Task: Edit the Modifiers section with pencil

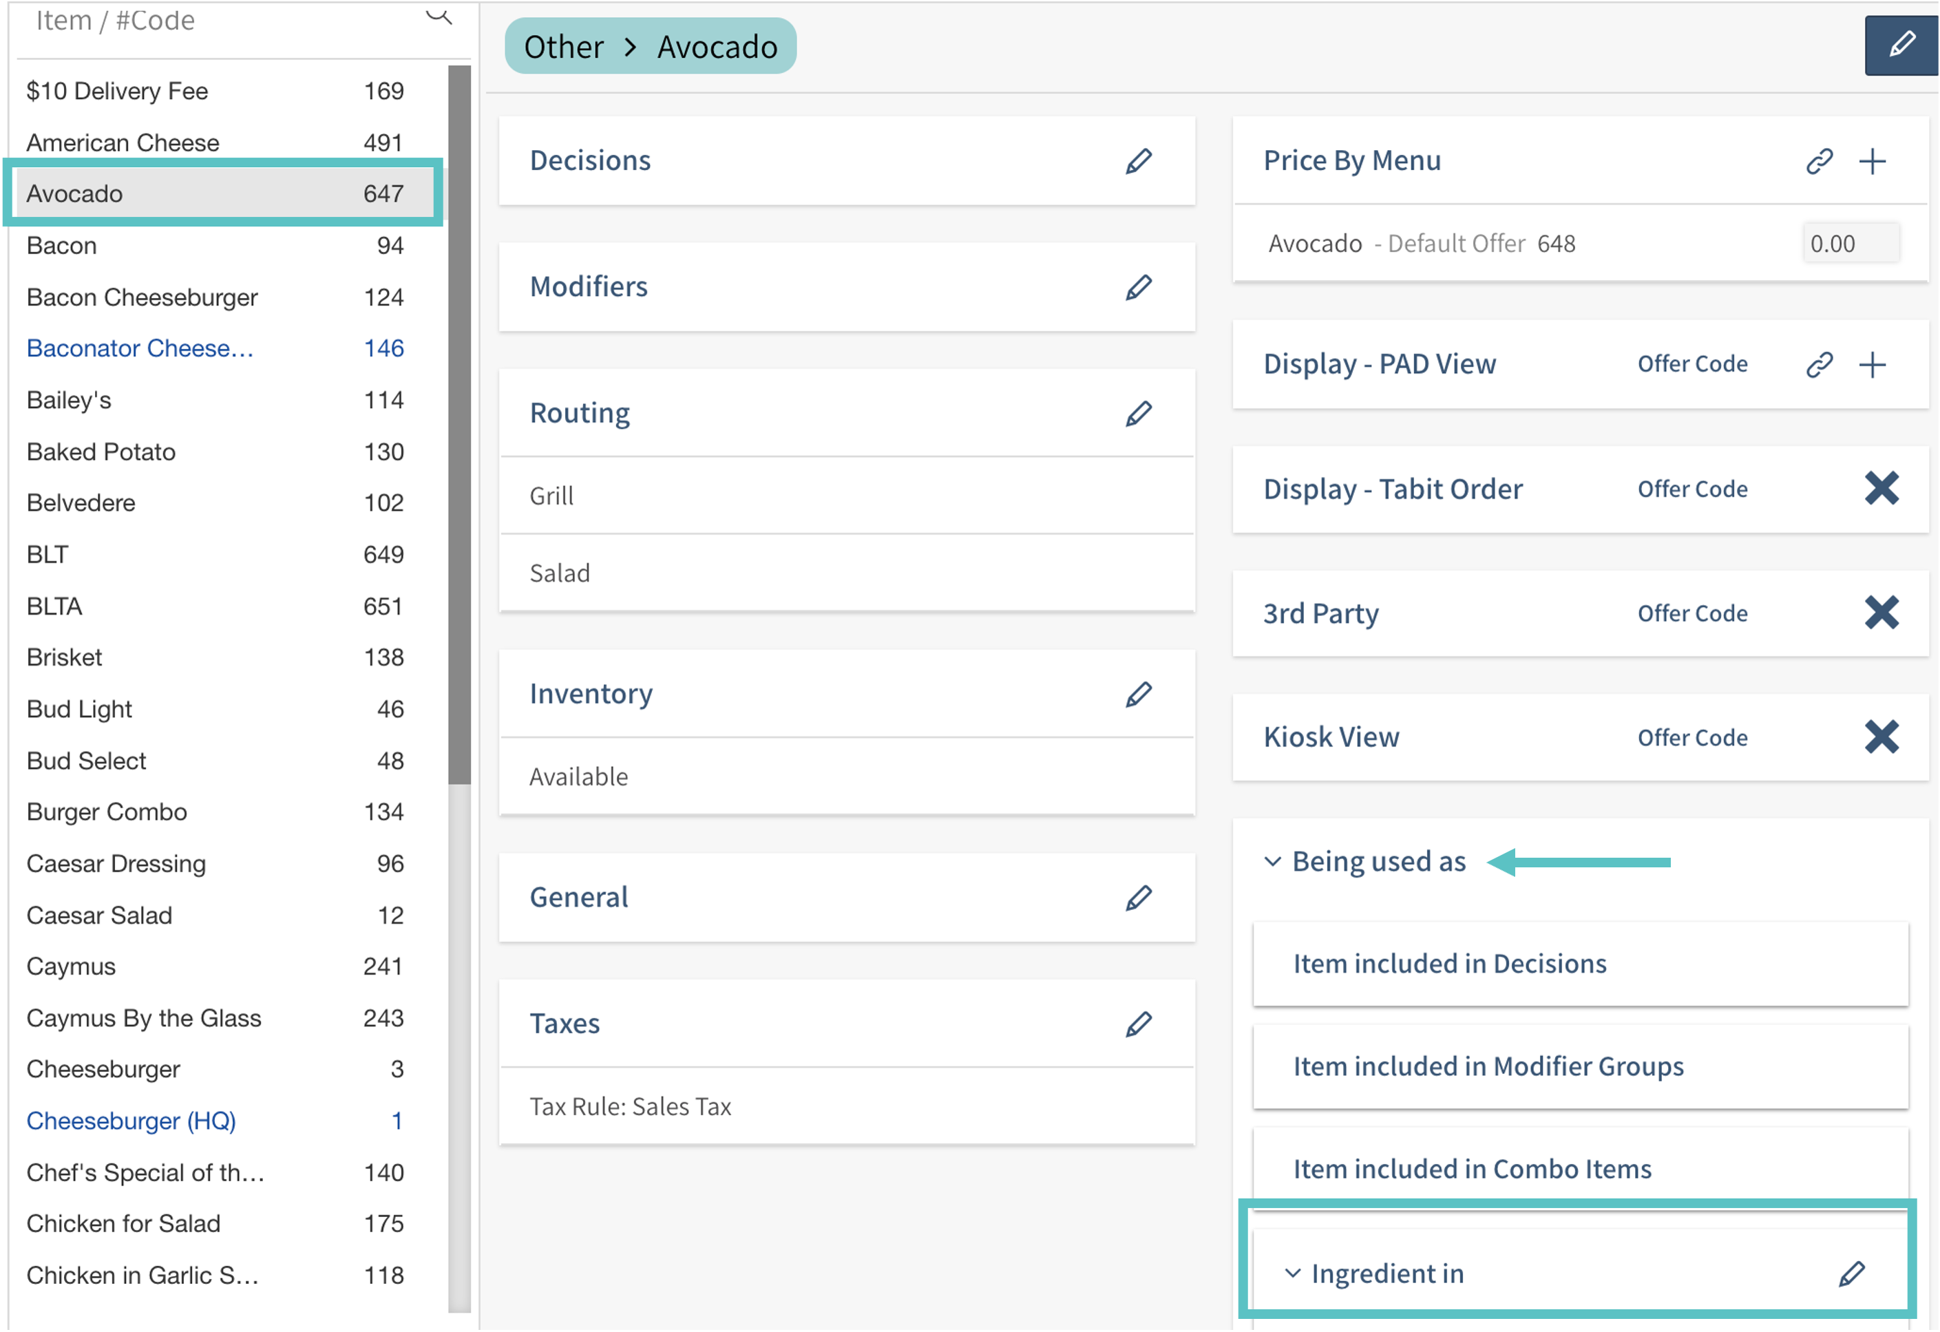Action: tap(1138, 287)
